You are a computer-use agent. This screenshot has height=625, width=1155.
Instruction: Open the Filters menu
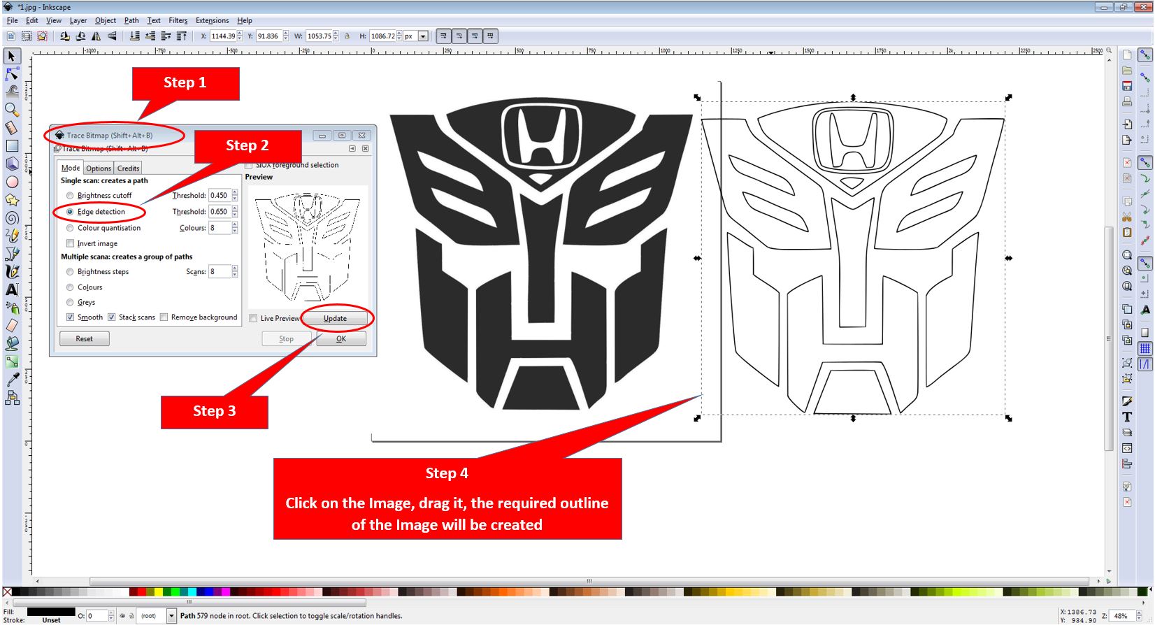click(x=178, y=21)
